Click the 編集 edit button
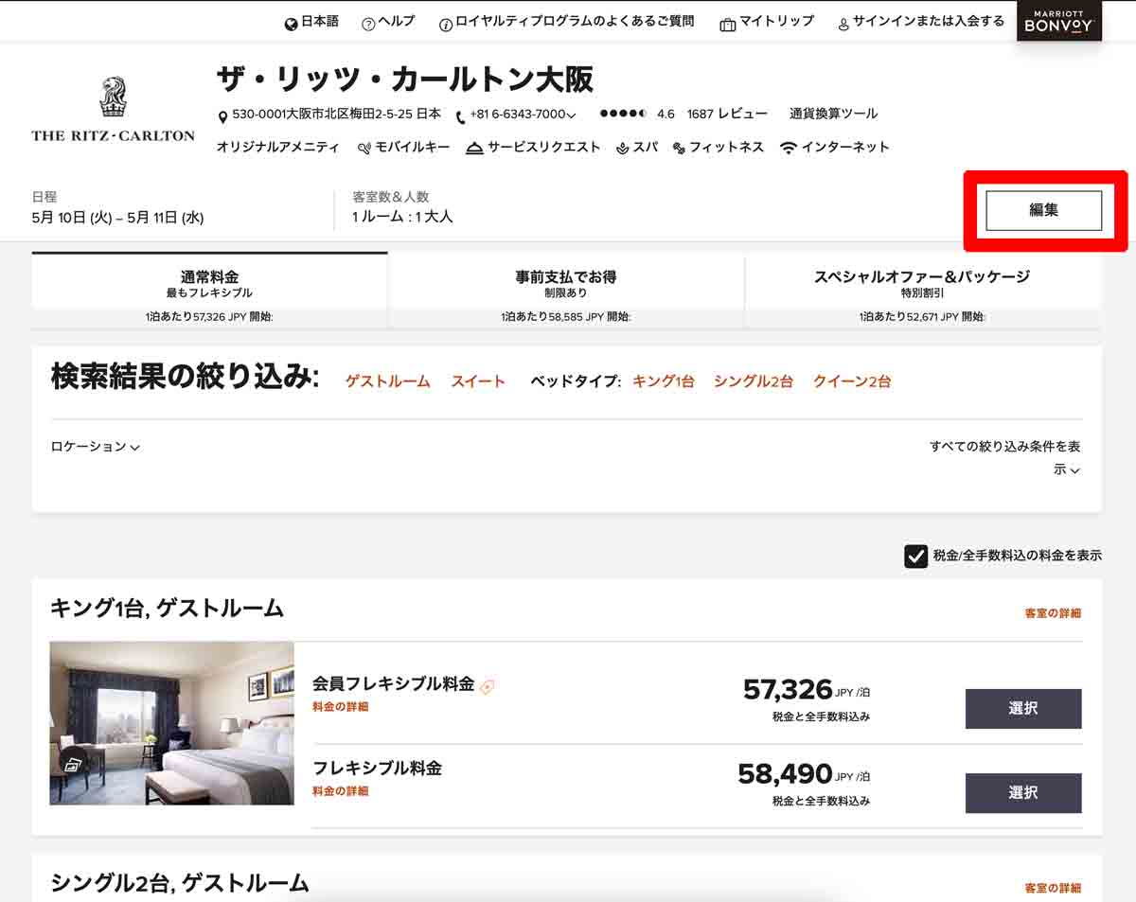Screen dimensions: 1136x902 [x=1043, y=210]
